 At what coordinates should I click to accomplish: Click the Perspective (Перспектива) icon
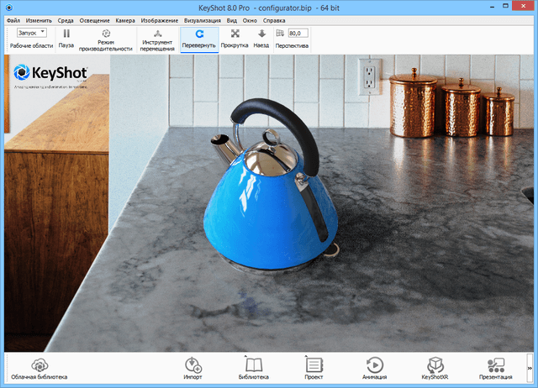[x=280, y=34]
